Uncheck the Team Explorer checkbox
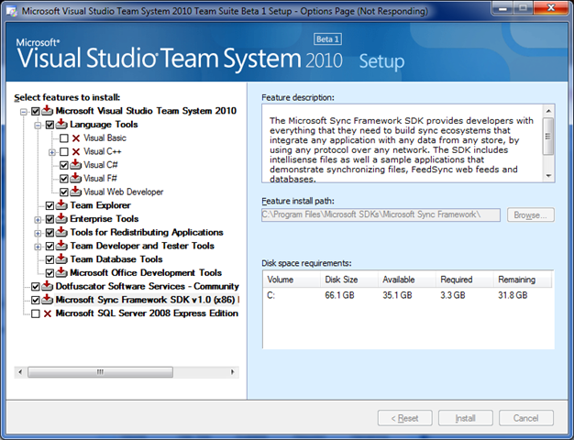 [x=50, y=205]
